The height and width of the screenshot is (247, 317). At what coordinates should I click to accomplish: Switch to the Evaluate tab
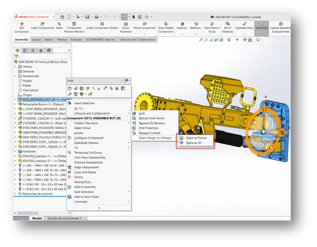pos(76,40)
